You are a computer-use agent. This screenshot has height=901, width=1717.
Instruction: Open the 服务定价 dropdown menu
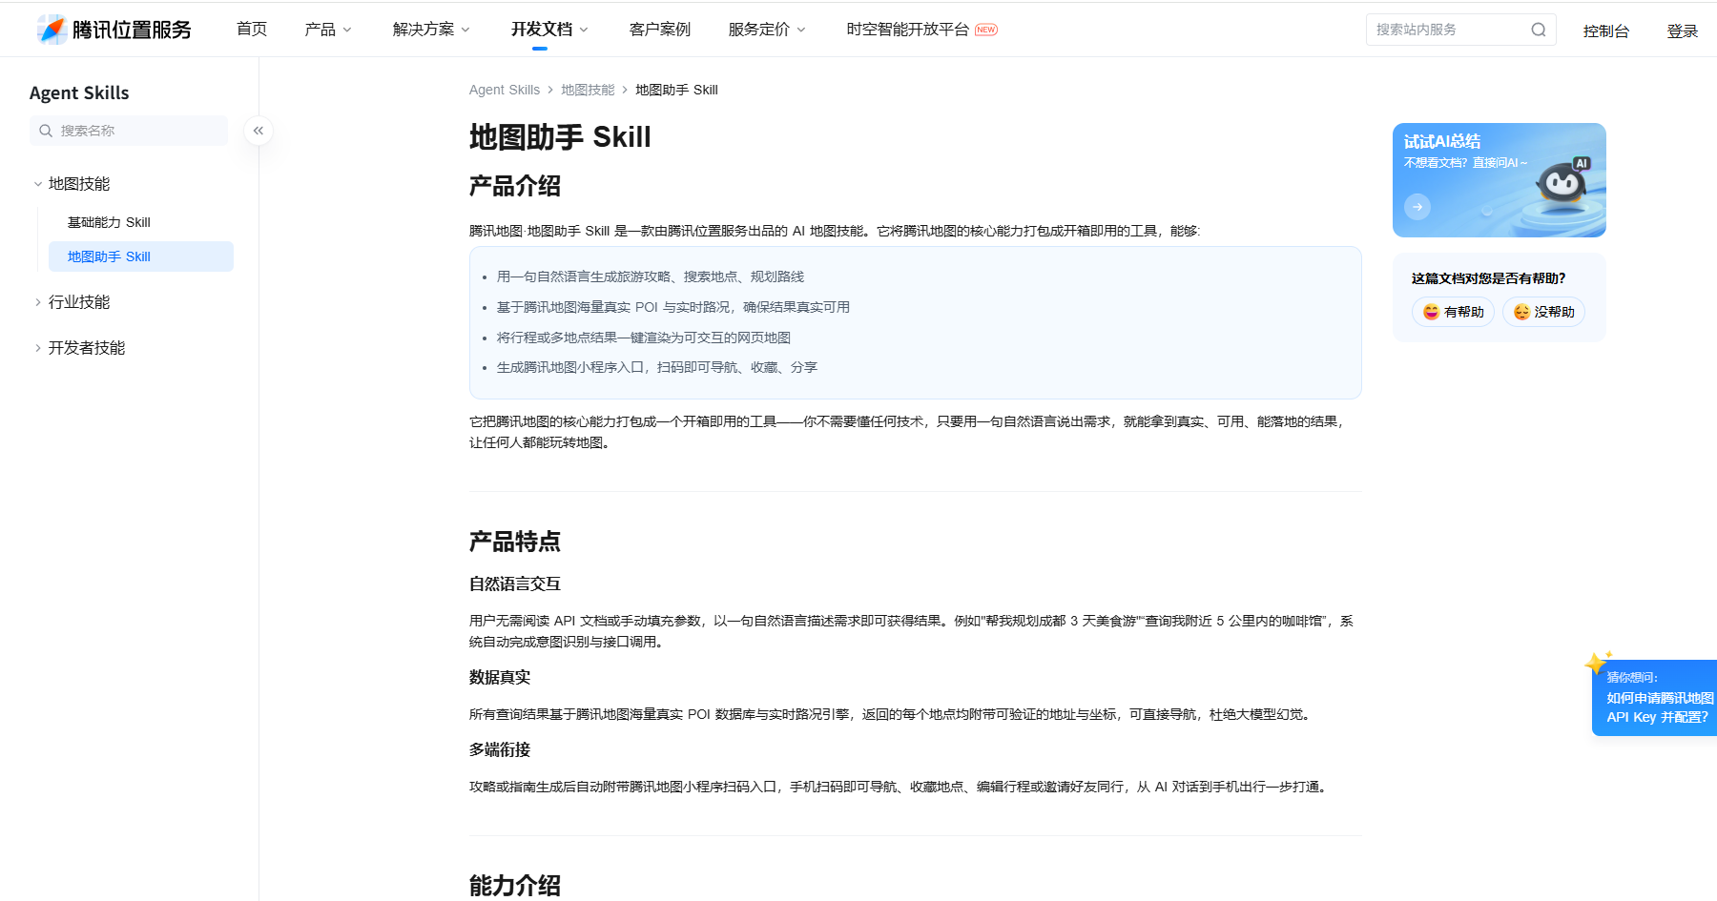pyautogui.click(x=767, y=30)
